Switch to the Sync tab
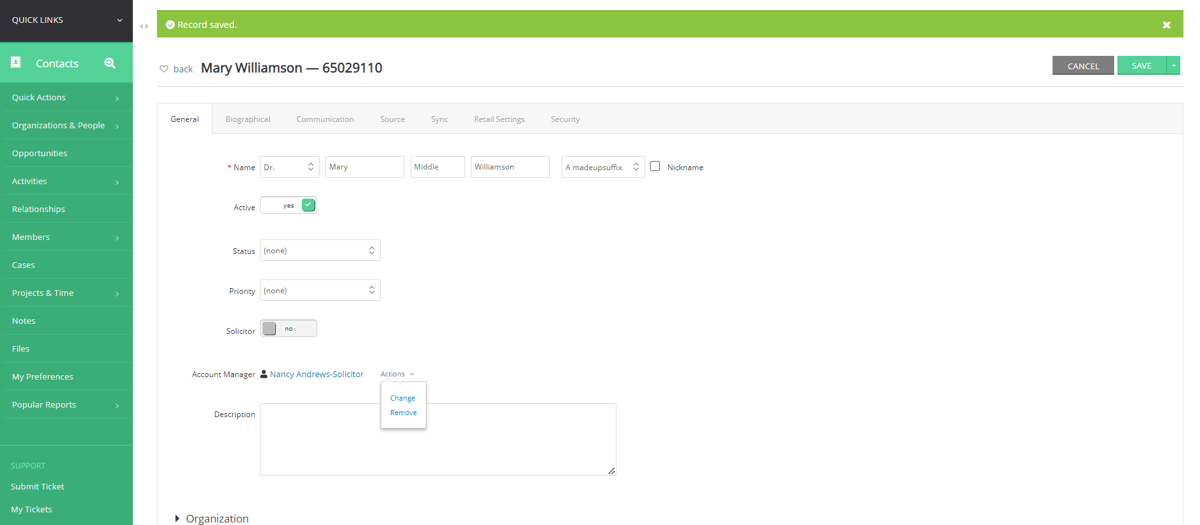1200x525 pixels. (439, 119)
